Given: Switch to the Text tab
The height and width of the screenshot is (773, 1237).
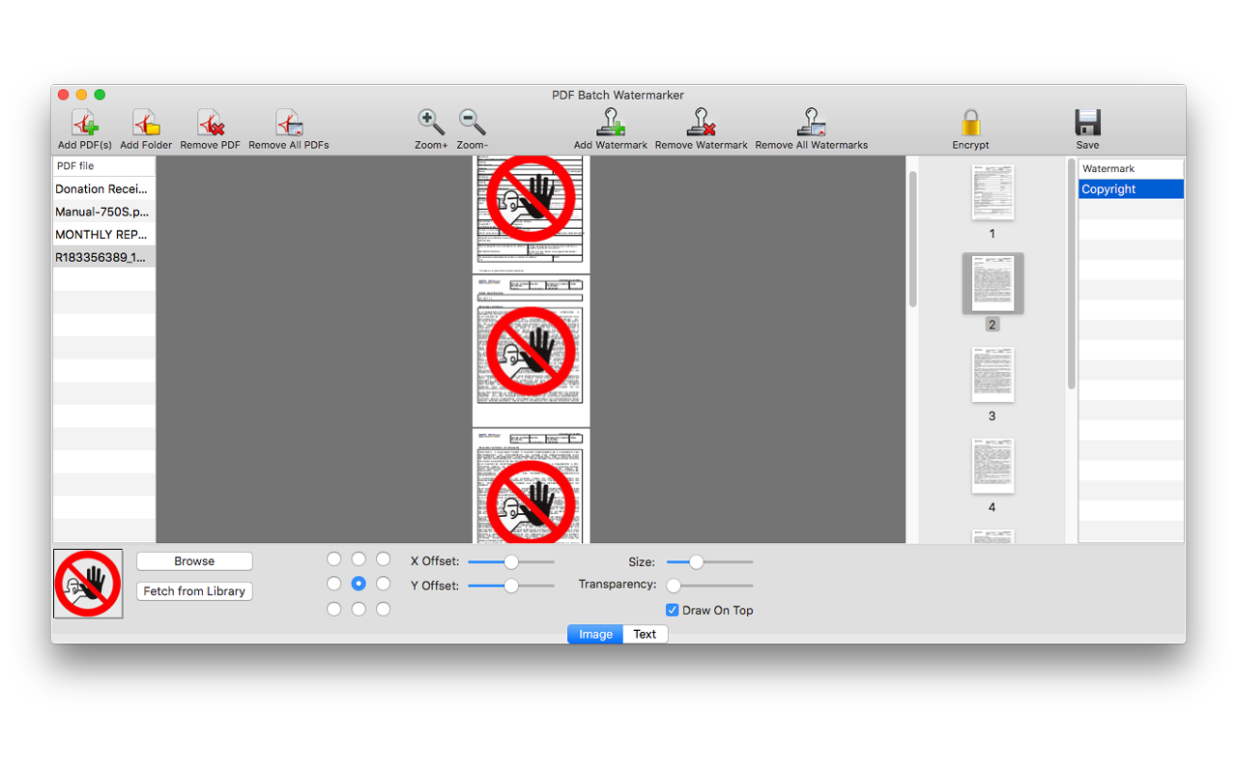Looking at the screenshot, I should pos(645,635).
